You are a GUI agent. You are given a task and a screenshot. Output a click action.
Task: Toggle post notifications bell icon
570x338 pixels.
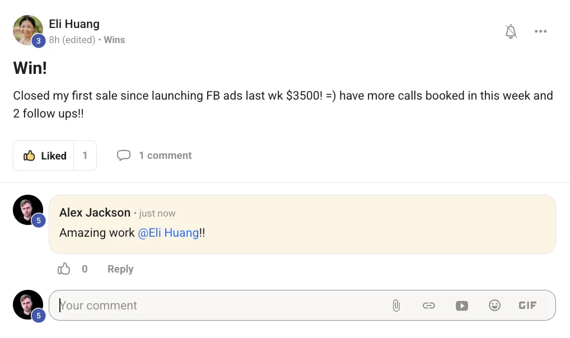pyautogui.click(x=511, y=31)
